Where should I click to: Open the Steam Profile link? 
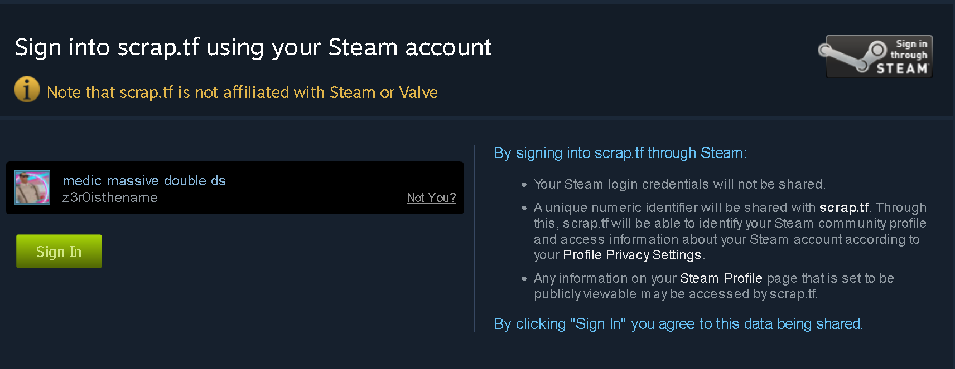721,278
